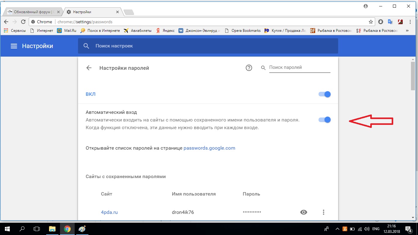Open more actions for 4pda.ru entry
The height and width of the screenshot is (235, 418).
pyautogui.click(x=323, y=212)
